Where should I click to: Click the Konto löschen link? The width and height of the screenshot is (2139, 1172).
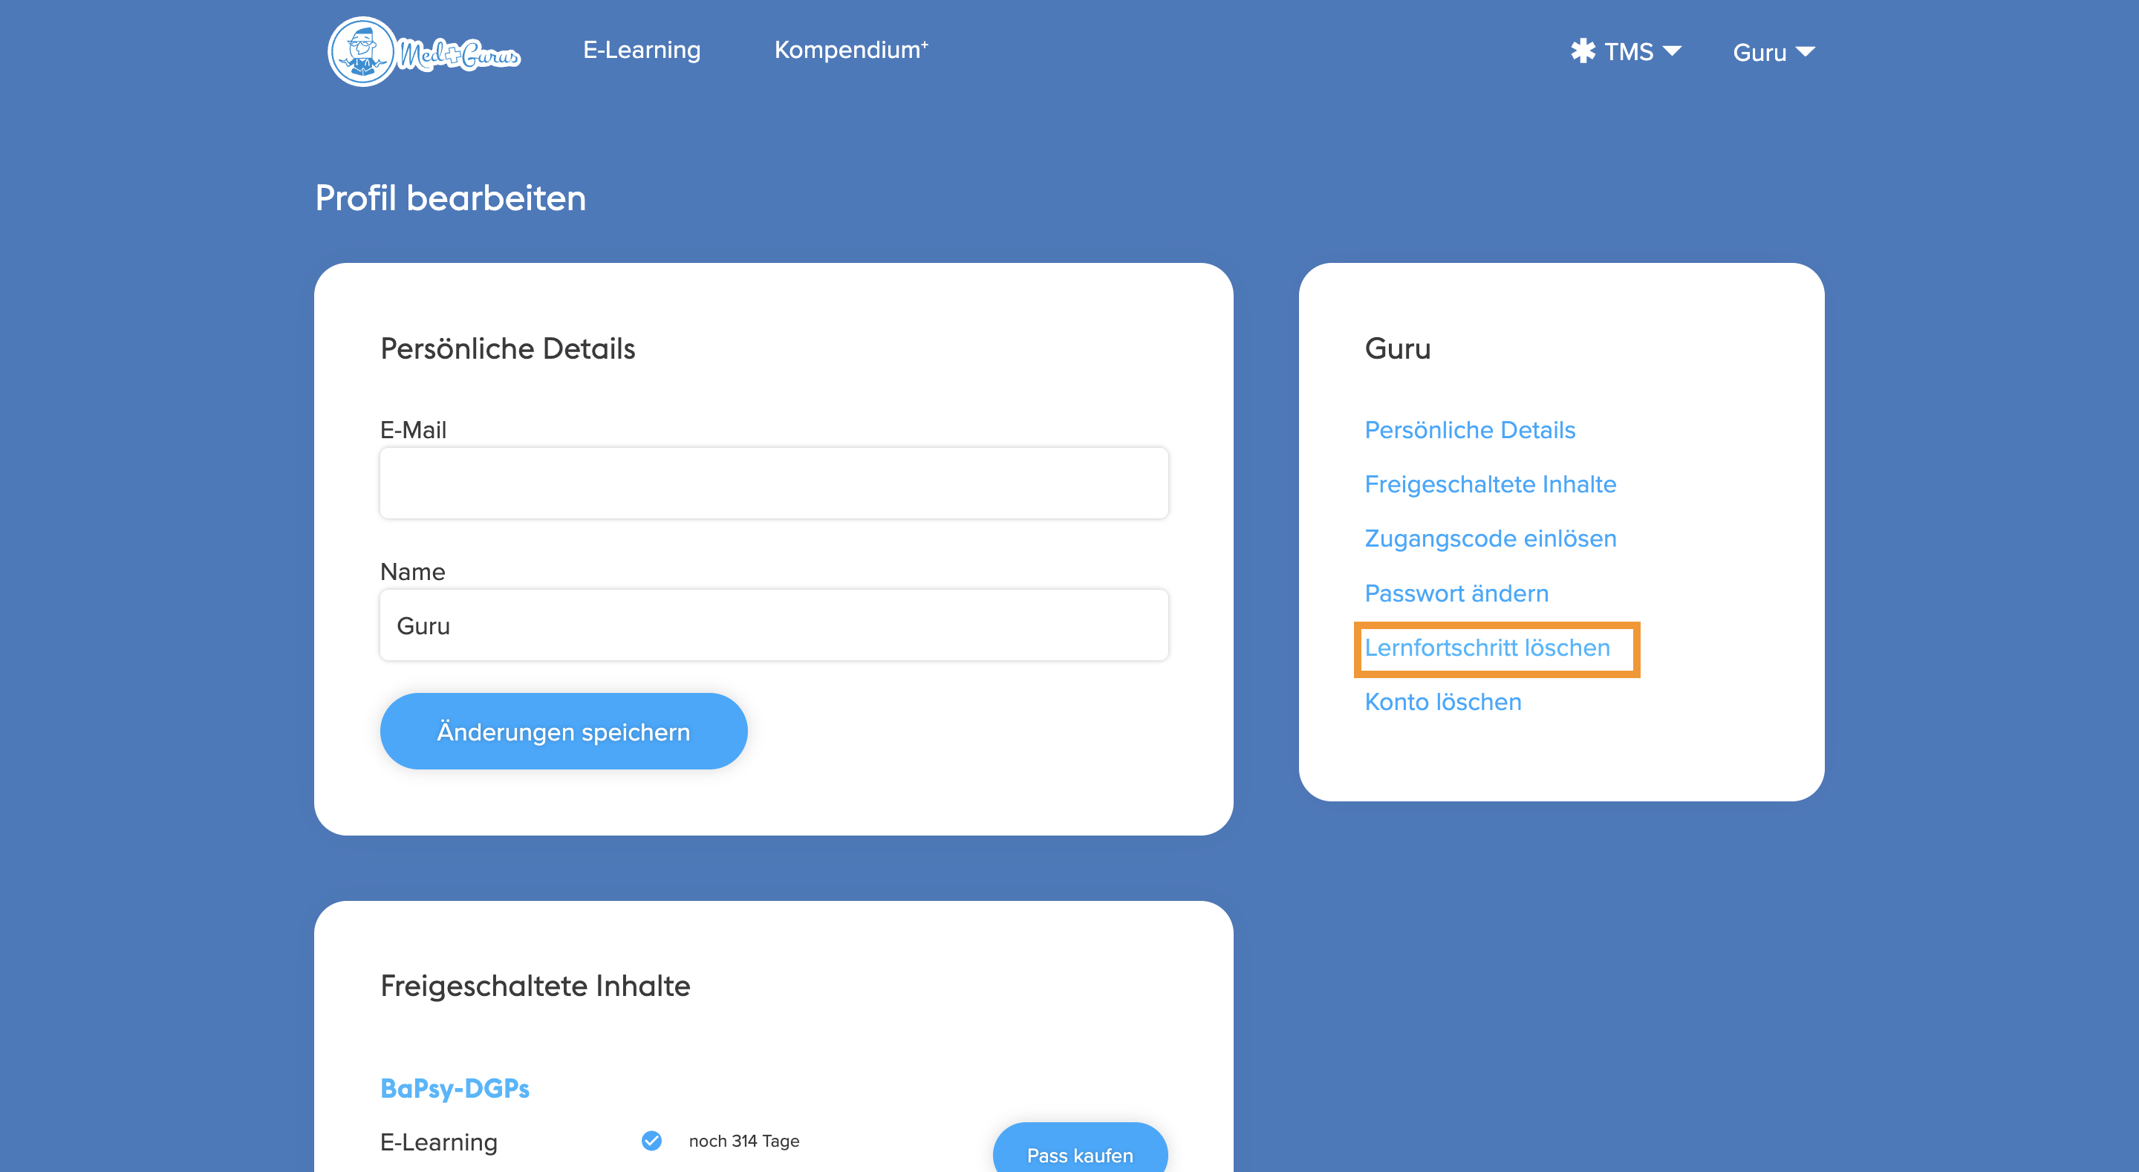coord(1442,702)
